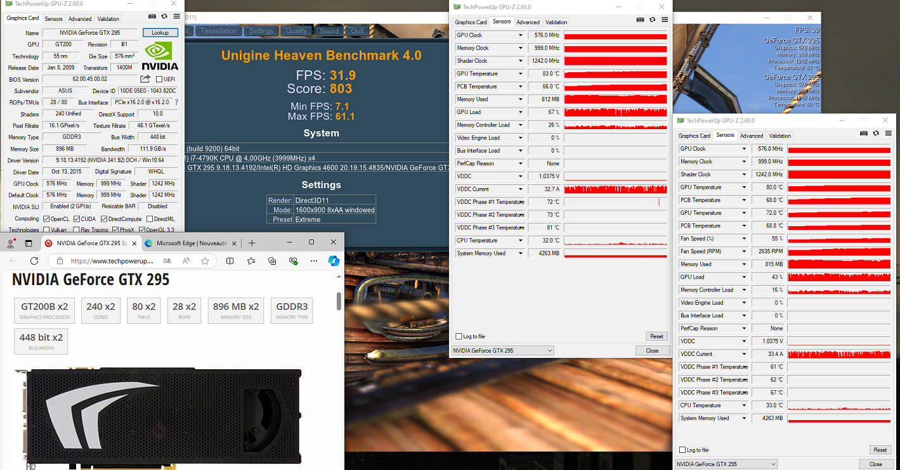Click the Quality button in Heaven Benchmark
900x470 pixels.
click(296, 31)
